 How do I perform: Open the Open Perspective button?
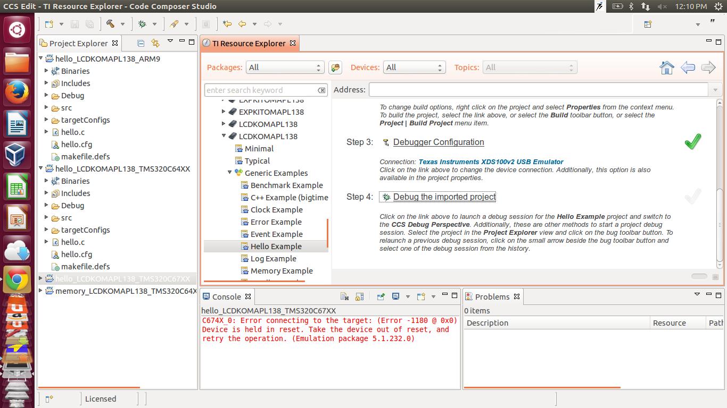point(648,24)
